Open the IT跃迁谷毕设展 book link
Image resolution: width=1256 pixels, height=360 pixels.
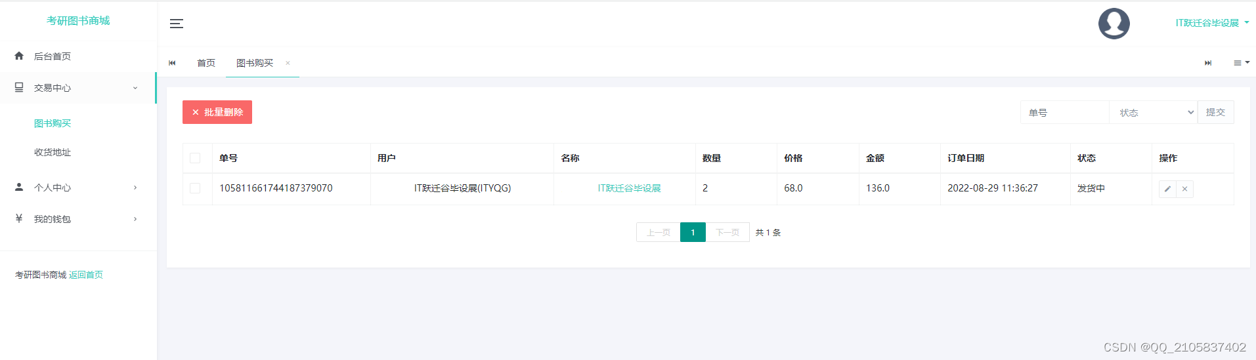[629, 188]
